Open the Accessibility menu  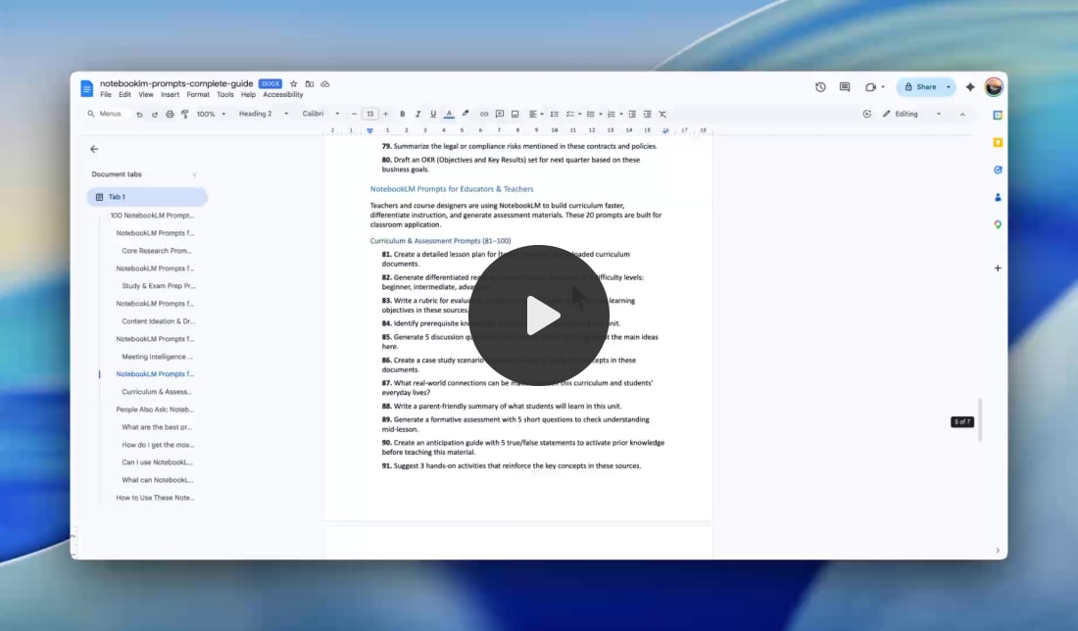pyautogui.click(x=282, y=95)
